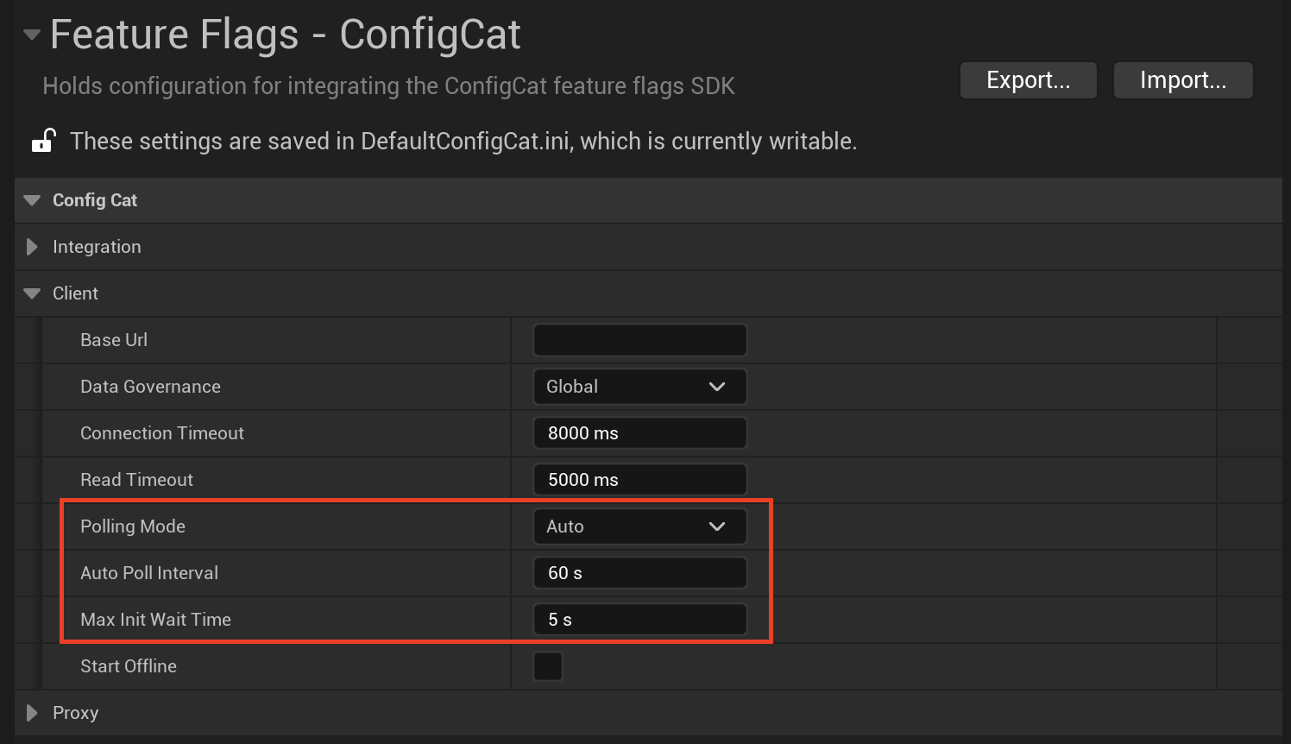
Task: Click the unlocked padlock settings icon
Action: tap(42, 140)
